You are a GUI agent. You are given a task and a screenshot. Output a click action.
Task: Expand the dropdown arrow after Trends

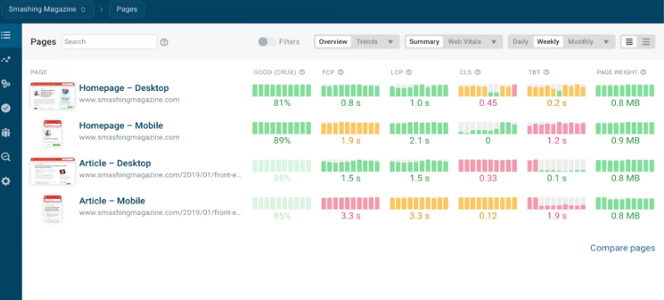pos(390,42)
